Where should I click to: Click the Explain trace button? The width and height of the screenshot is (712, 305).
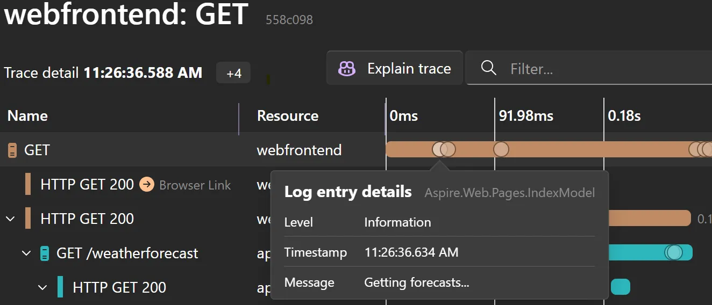coord(395,68)
